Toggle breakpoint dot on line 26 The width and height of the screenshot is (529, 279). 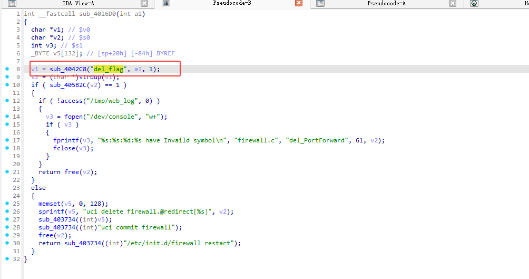pos(6,211)
